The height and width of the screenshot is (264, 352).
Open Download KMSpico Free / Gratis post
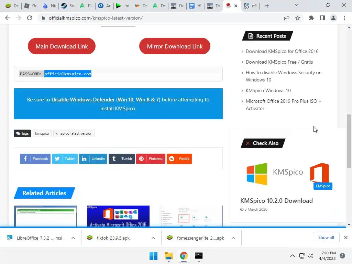coord(279,62)
